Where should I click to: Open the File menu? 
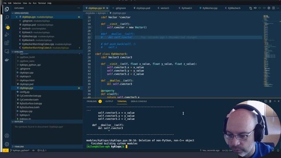click(x=5, y=3)
